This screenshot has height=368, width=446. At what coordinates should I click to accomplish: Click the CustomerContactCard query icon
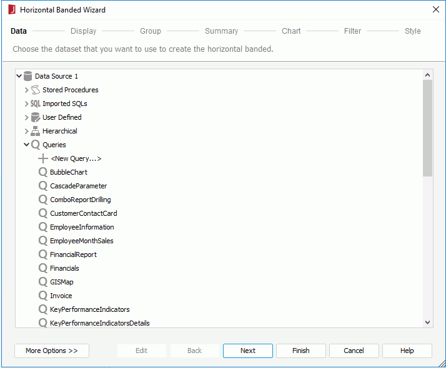(x=43, y=213)
